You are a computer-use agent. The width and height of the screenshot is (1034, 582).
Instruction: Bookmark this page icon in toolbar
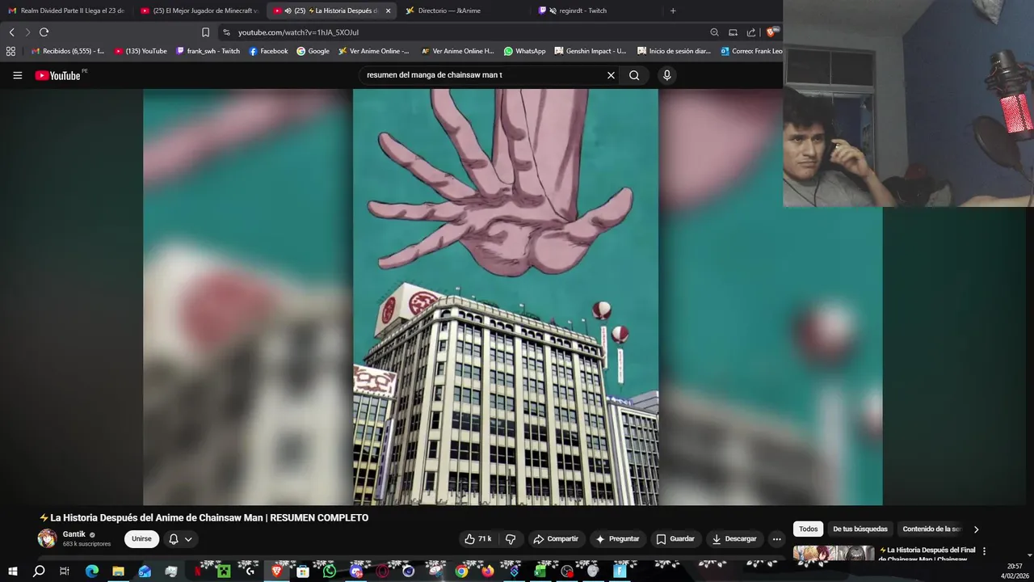pyautogui.click(x=205, y=32)
